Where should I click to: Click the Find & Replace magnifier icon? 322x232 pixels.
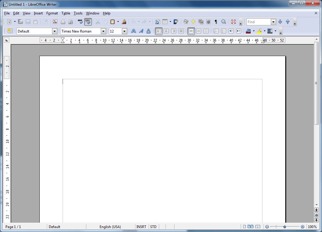(223, 22)
